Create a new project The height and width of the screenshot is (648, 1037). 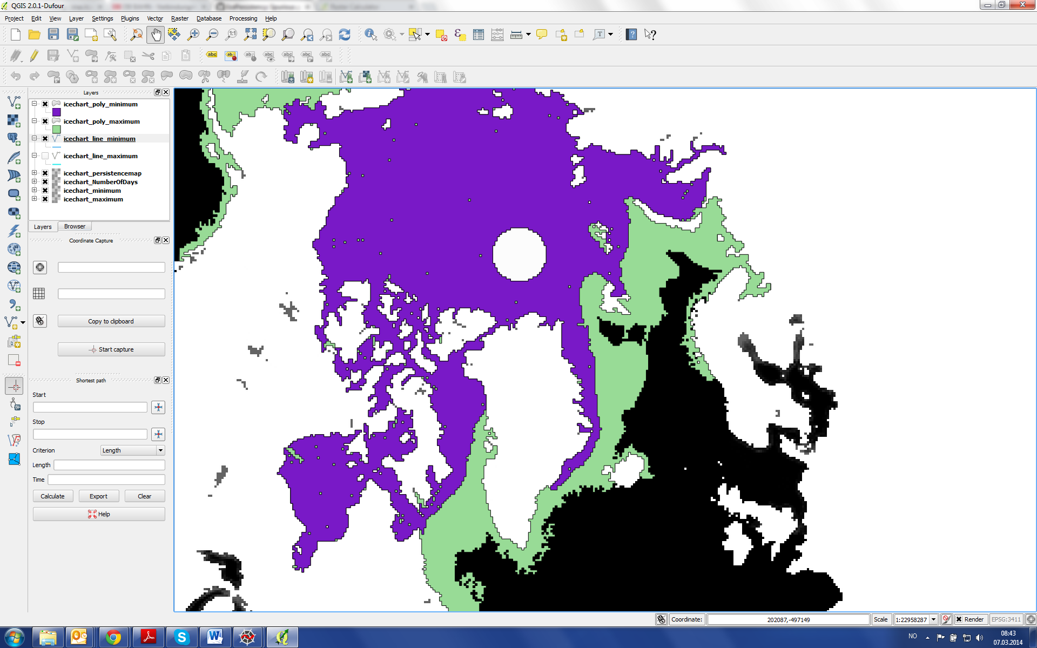coord(15,35)
